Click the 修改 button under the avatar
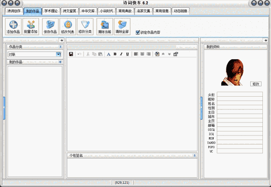The width and height of the screenshot is (271, 187). click(256, 84)
